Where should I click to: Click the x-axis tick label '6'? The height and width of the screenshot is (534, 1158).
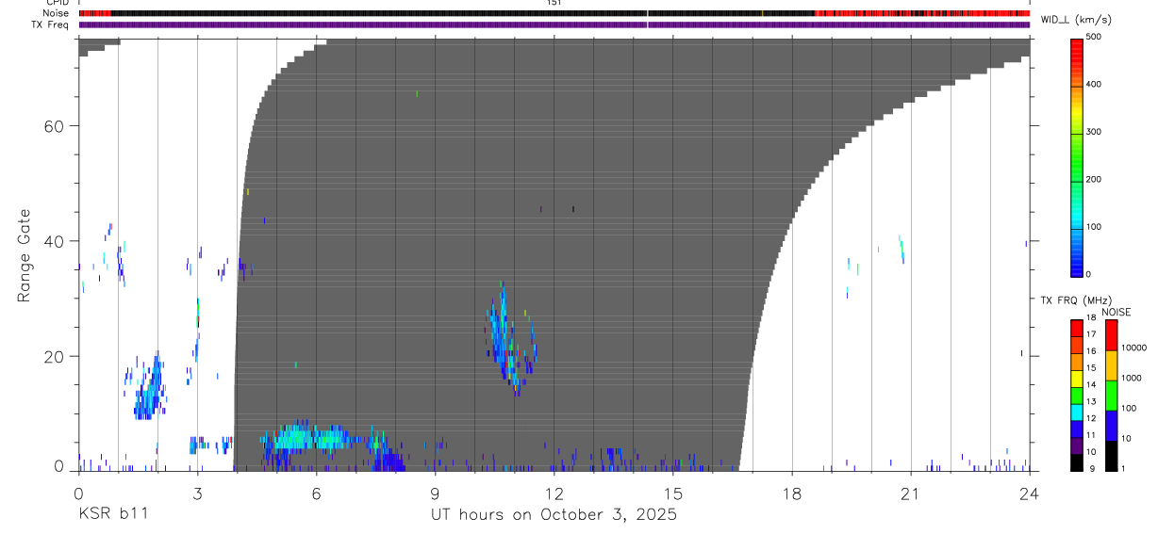coord(316,494)
